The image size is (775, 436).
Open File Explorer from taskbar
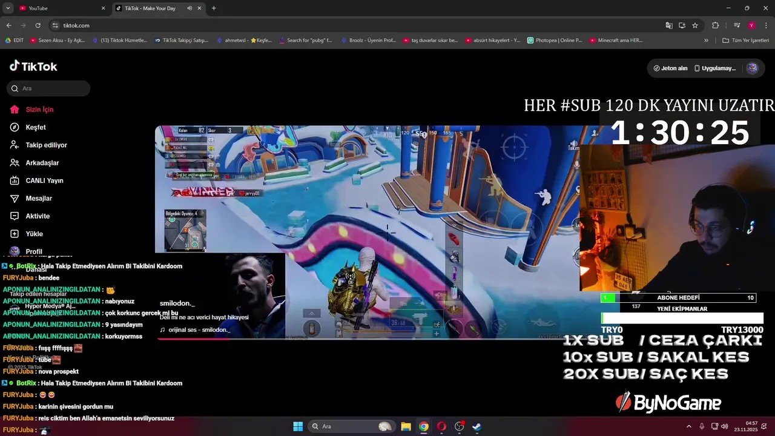[x=406, y=426]
